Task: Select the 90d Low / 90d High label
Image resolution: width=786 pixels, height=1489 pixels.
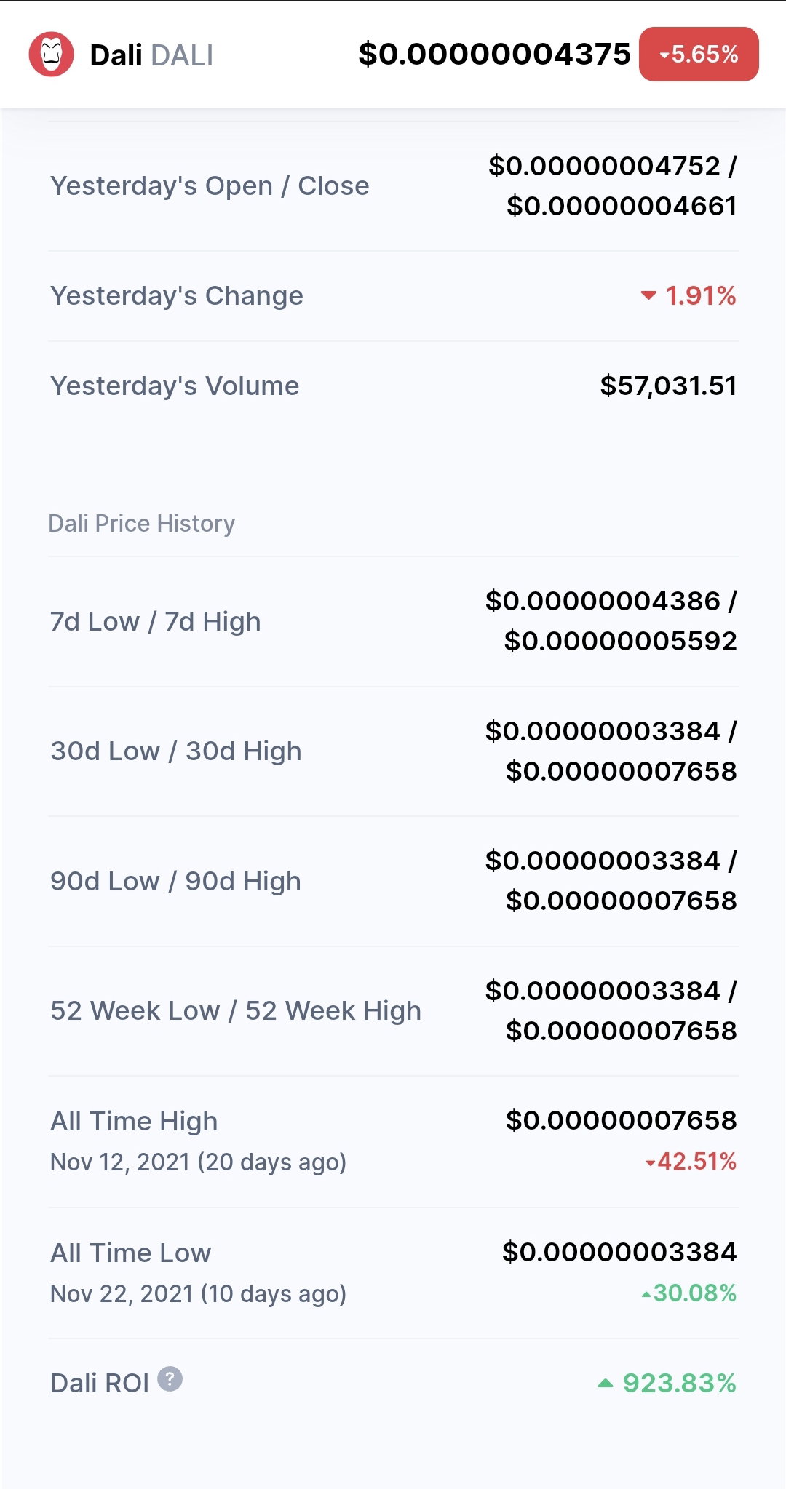Action: [x=175, y=882]
